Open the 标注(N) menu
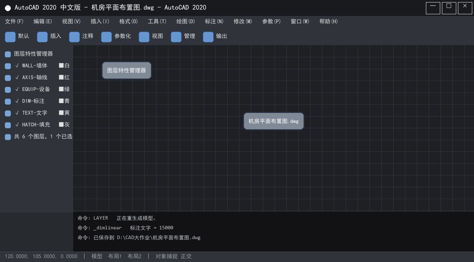This screenshot has height=262, width=474. (x=214, y=22)
